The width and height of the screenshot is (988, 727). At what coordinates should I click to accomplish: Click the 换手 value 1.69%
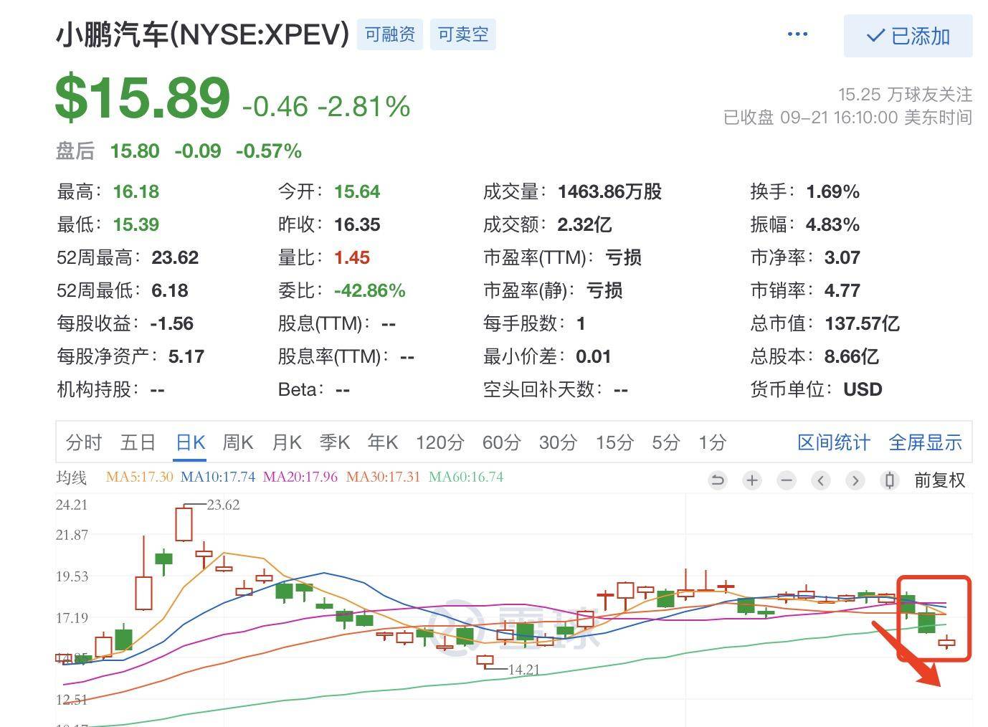pyautogui.click(x=832, y=191)
